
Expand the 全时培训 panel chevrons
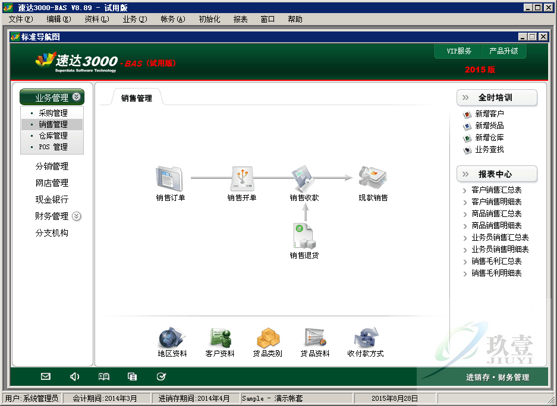tap(465, 97)
